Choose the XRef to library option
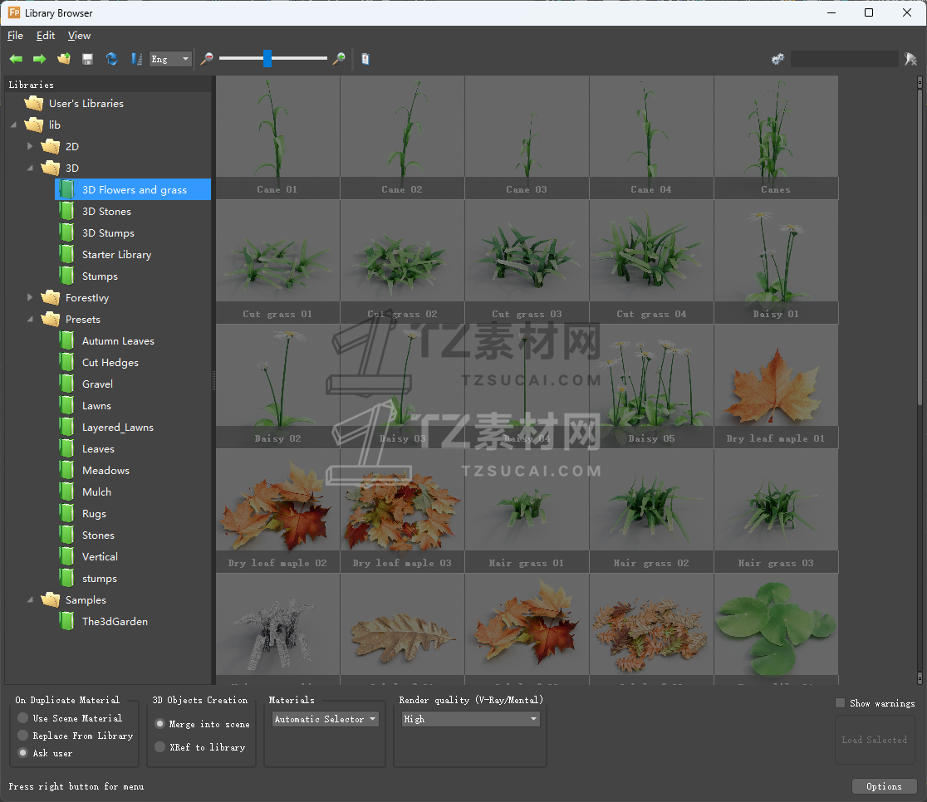927x802 pixels. point(160,747)
